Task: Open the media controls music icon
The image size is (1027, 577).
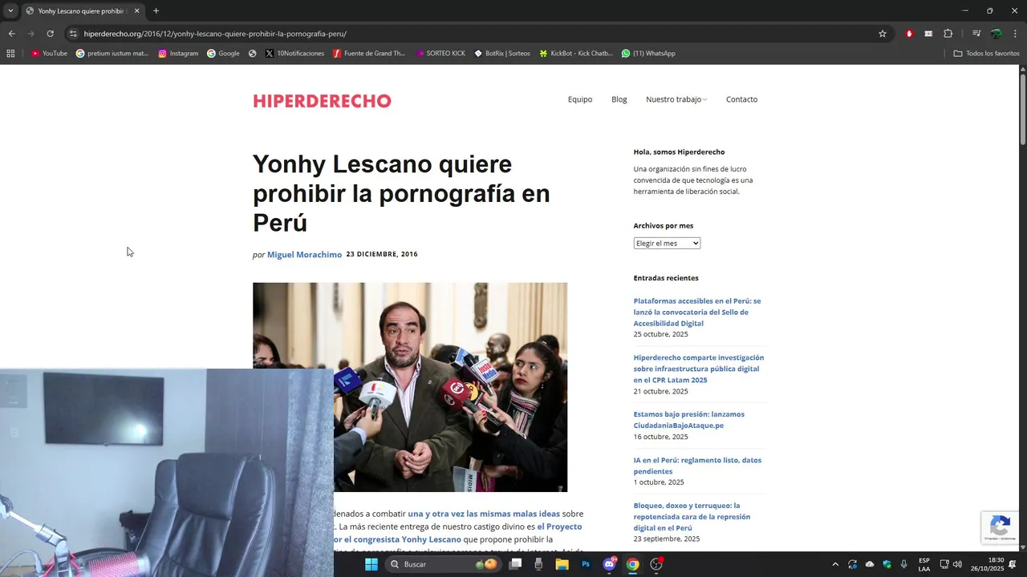Action: click(x=976, y=34)
